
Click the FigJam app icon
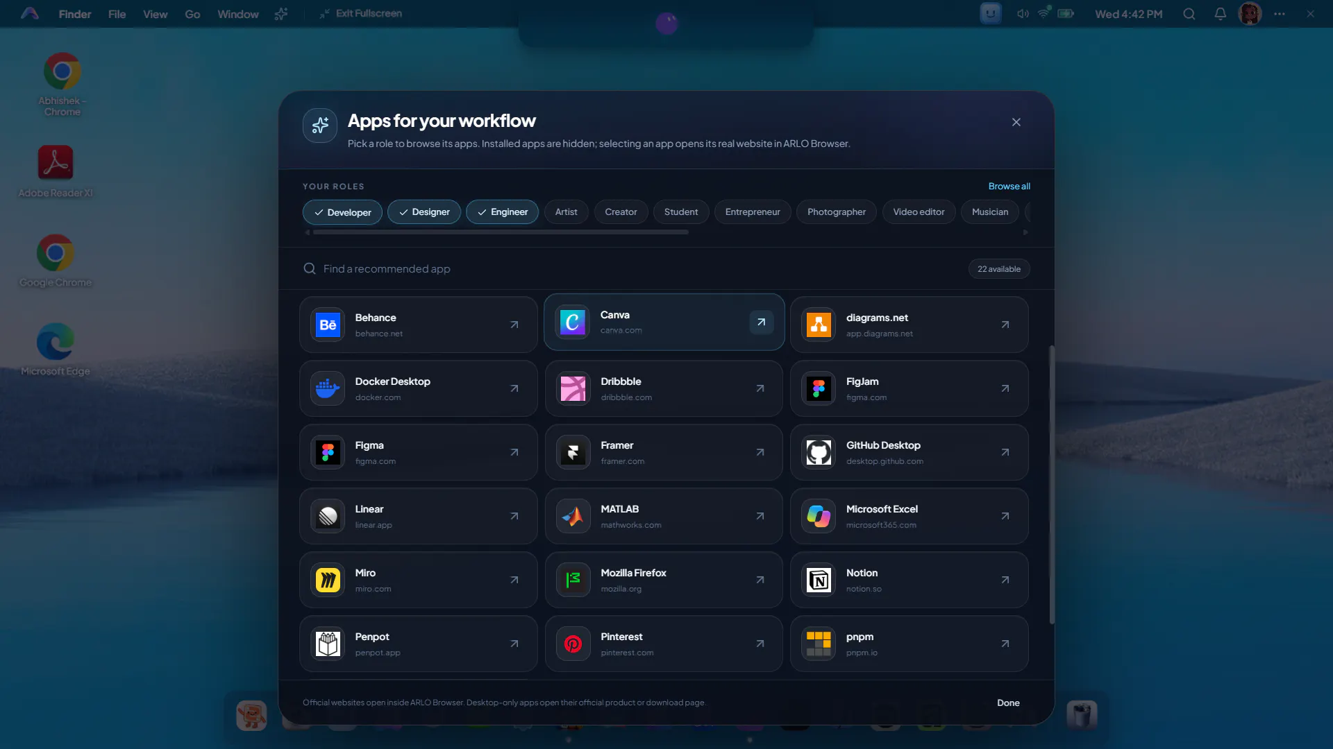819,388
